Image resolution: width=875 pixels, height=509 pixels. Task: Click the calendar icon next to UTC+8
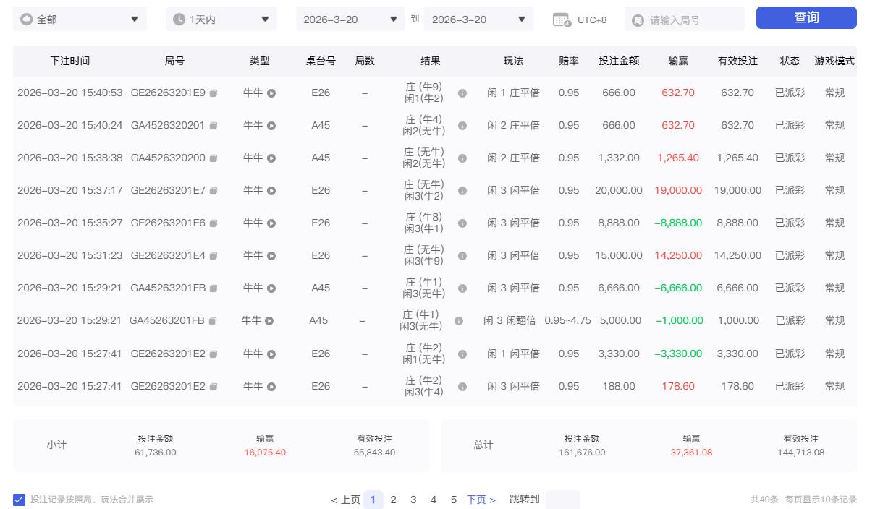[562, 20]
